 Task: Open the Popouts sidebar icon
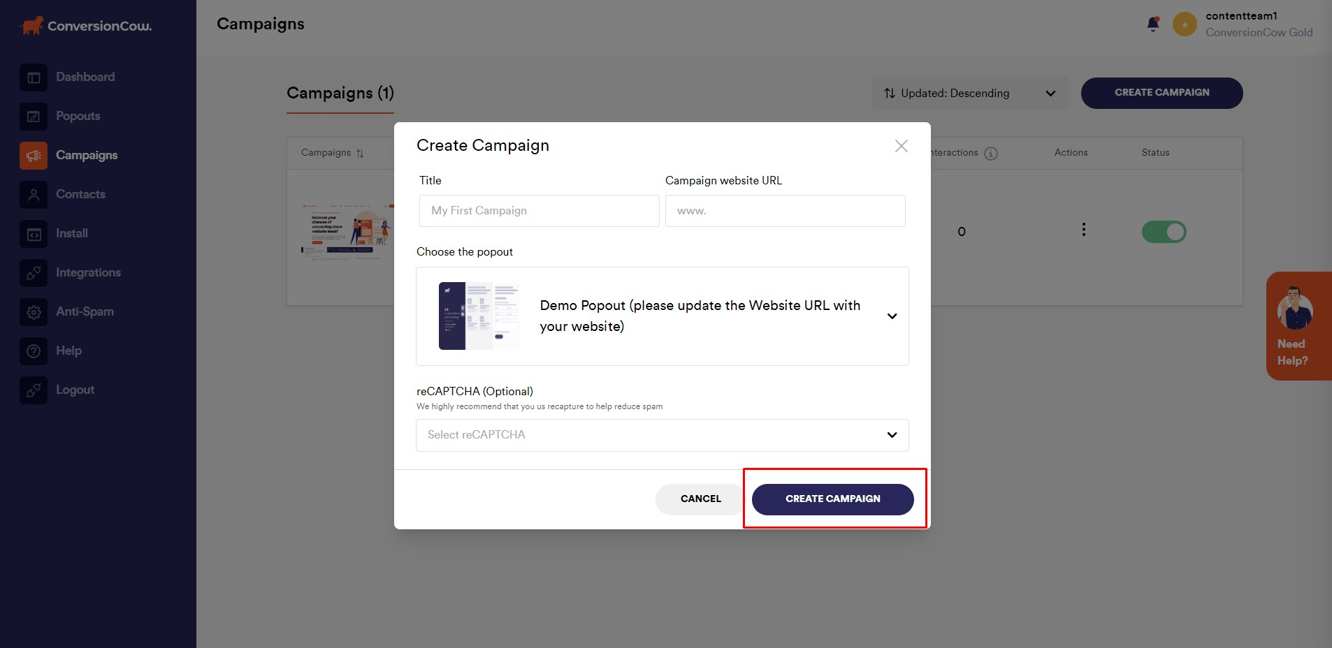pyautogui.click(x=34, y=117)
